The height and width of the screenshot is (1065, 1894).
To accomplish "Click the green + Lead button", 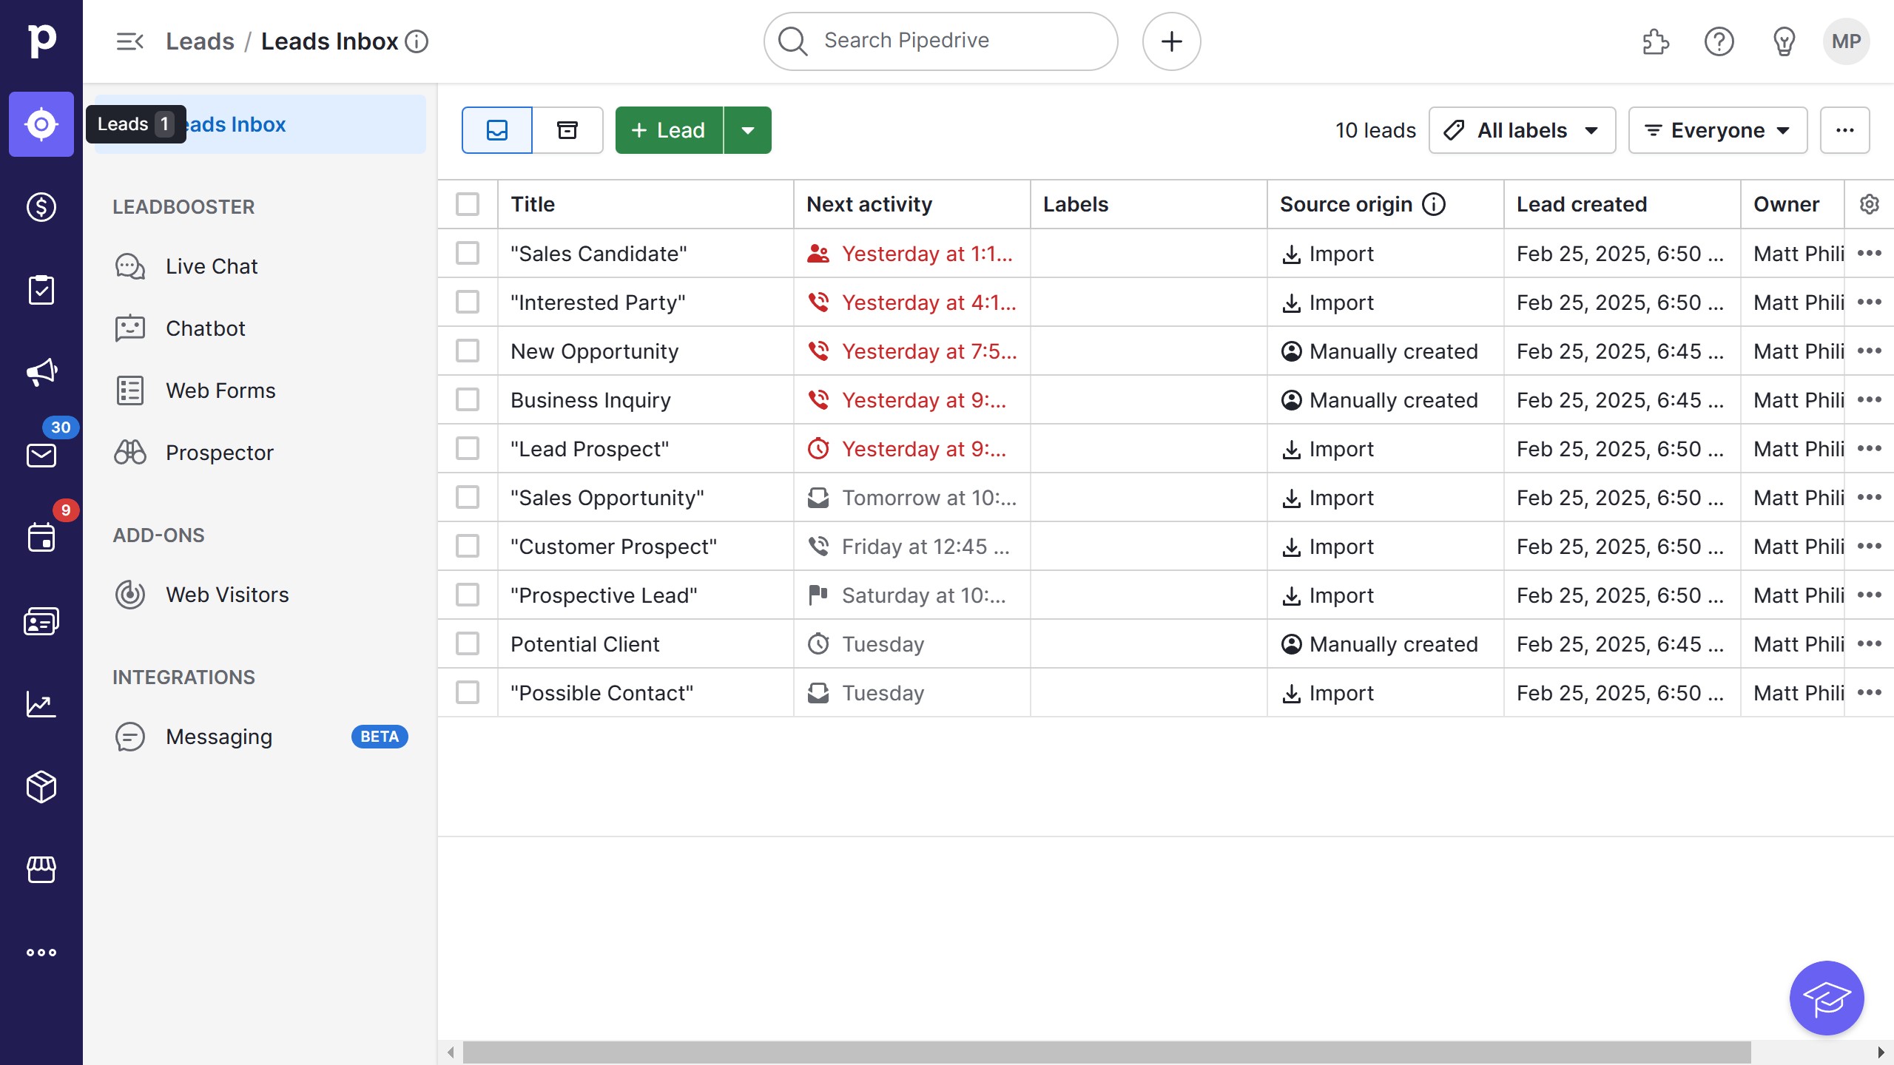I will tap(667, 129).
